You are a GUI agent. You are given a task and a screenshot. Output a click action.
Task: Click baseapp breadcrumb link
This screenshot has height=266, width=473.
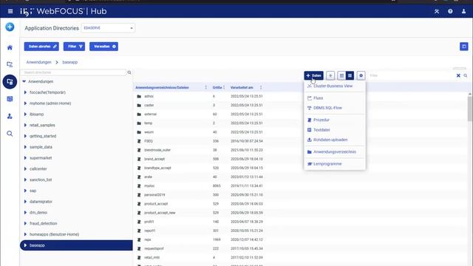click(70, 62)
